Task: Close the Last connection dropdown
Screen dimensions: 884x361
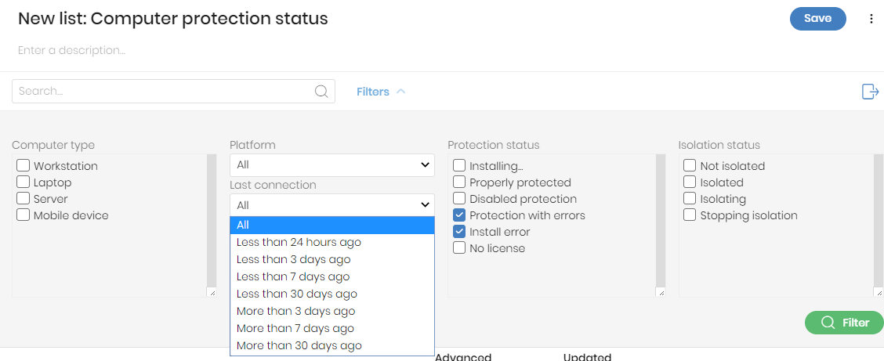Action: tap(332, 205)
